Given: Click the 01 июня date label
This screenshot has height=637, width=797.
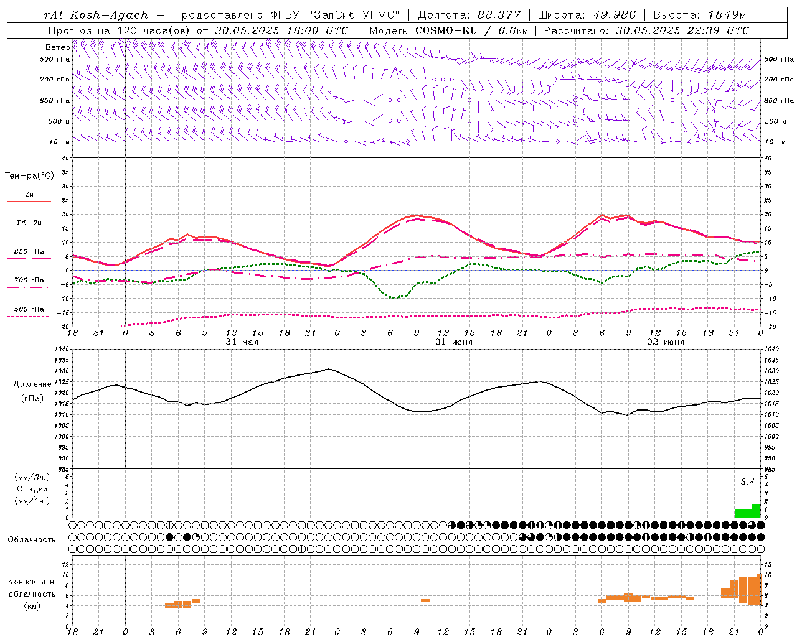Looking at the screenshot, I should click(453, 342).
